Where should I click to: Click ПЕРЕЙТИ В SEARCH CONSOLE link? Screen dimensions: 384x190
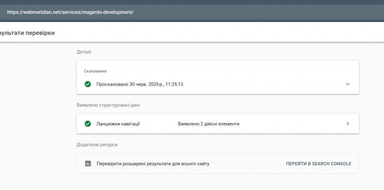pos(318,164)
